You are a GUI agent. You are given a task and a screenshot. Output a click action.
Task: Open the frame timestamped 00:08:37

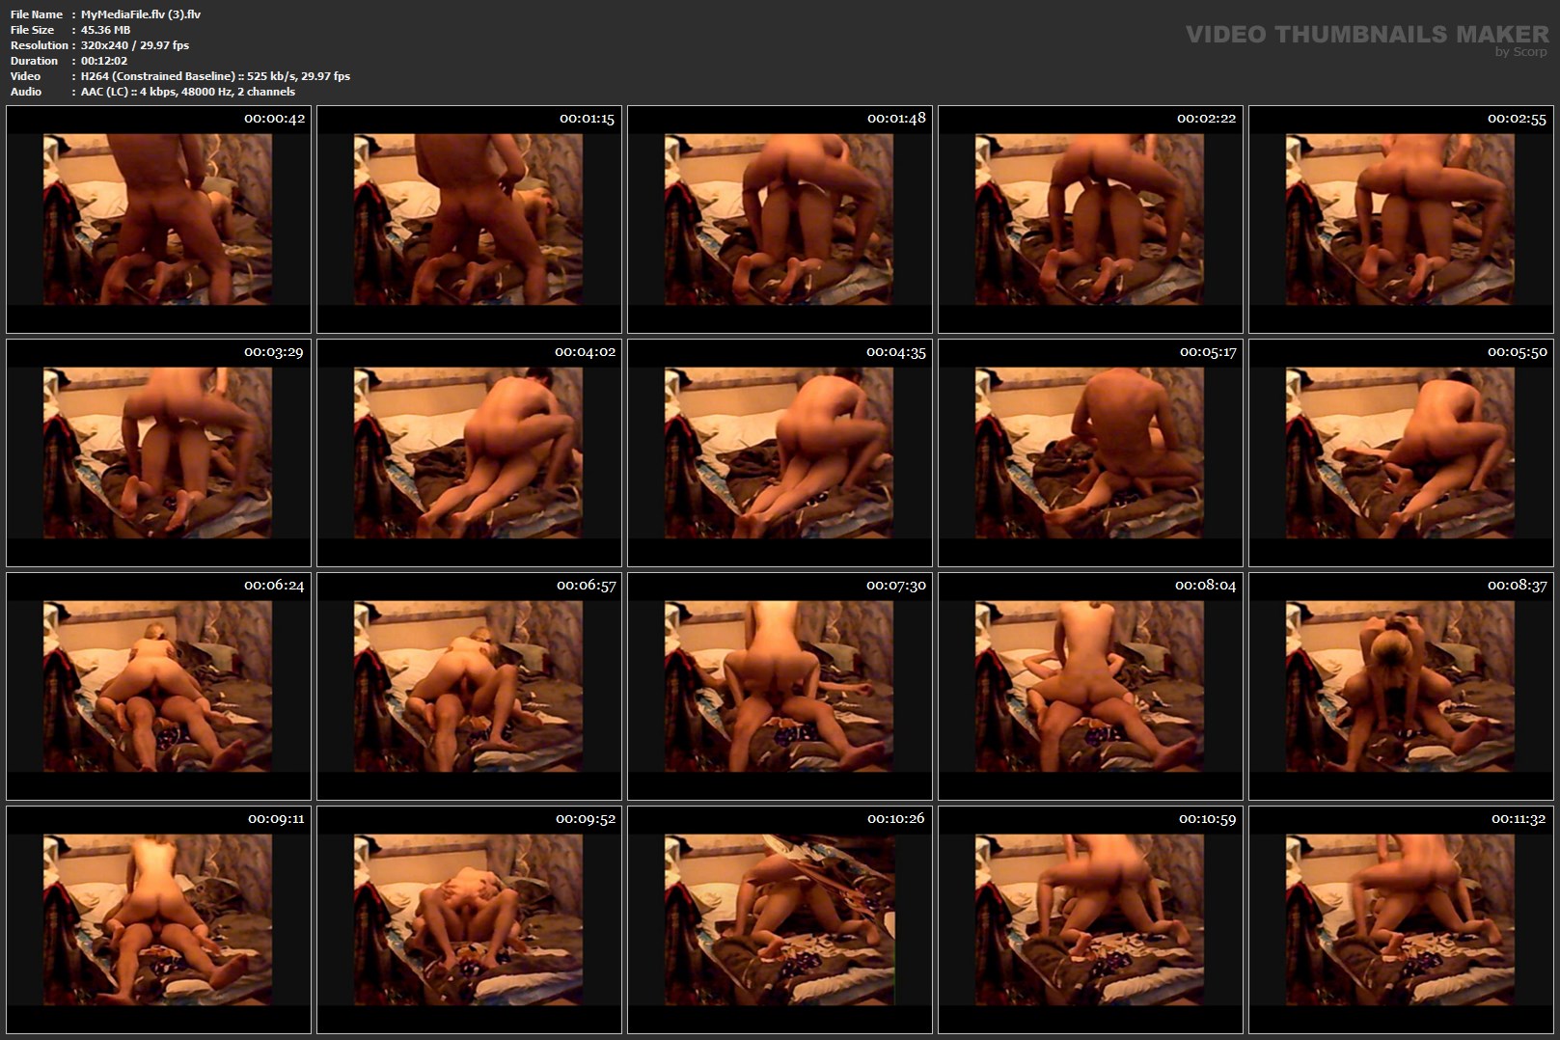tap(1401, 686)
